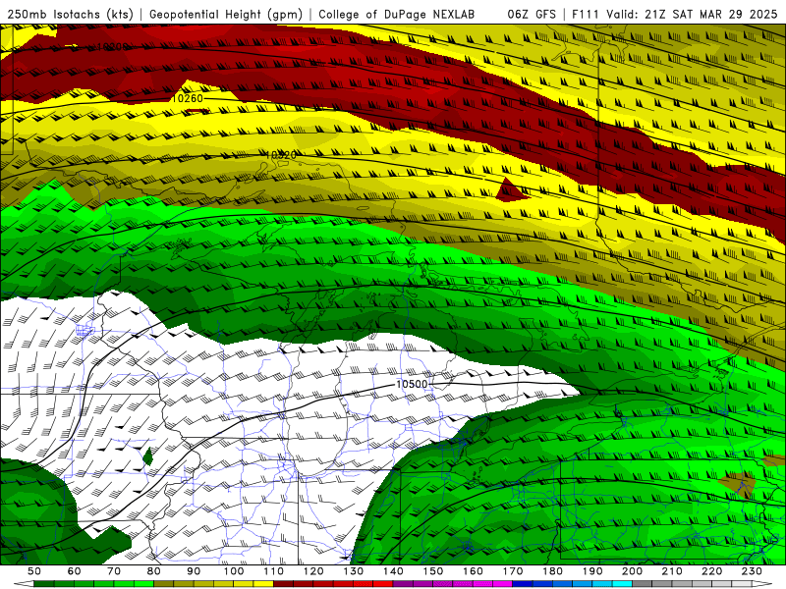Image resolution: width=786 pixels, height=589 pixels.
Task: Click the 210 knot legend value
Action: [x=672, y=571]
